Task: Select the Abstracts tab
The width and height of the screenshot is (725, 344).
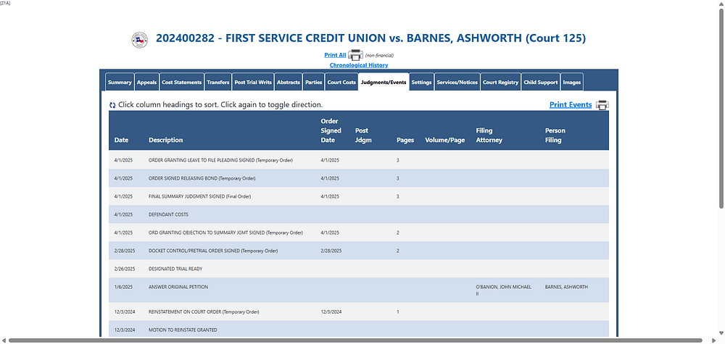Action: (288, 82)
